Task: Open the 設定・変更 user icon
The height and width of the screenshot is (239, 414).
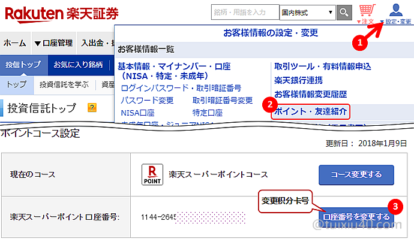Action: point(396,14)
